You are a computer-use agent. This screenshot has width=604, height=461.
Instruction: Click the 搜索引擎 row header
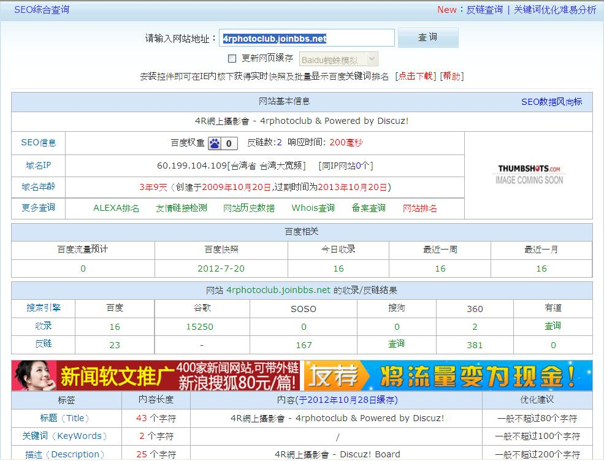[44, 308]
